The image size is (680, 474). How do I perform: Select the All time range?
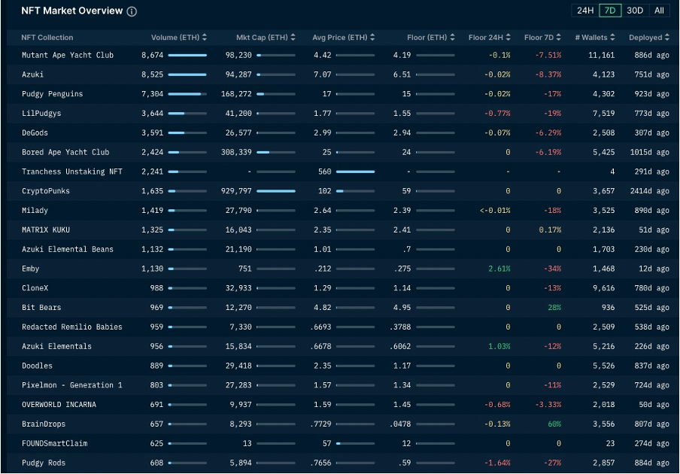tap(659, 11)
